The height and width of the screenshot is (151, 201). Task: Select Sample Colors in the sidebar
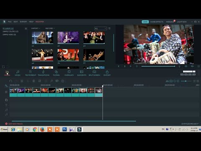pos(10,31)
